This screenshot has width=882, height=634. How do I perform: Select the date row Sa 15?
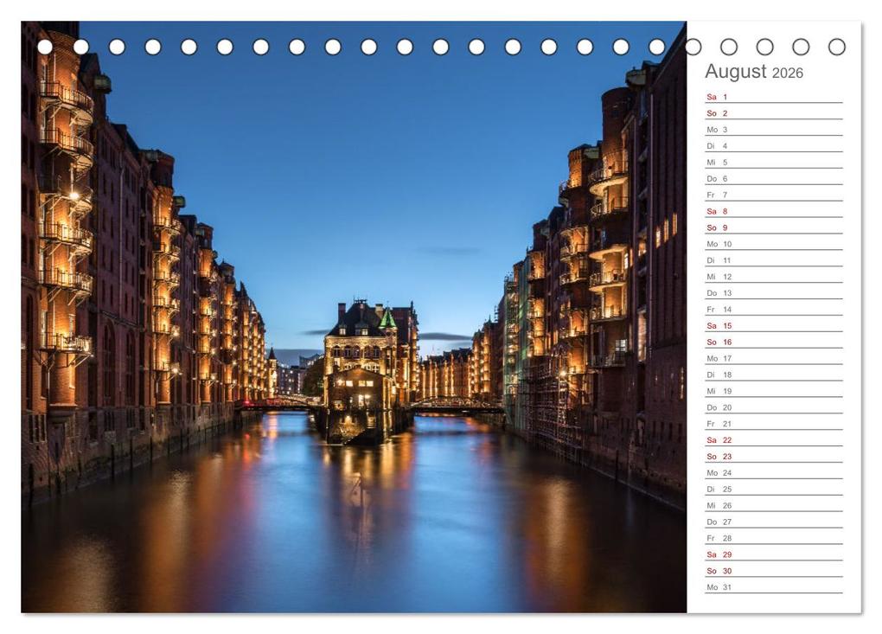click(x=774, y=325)
